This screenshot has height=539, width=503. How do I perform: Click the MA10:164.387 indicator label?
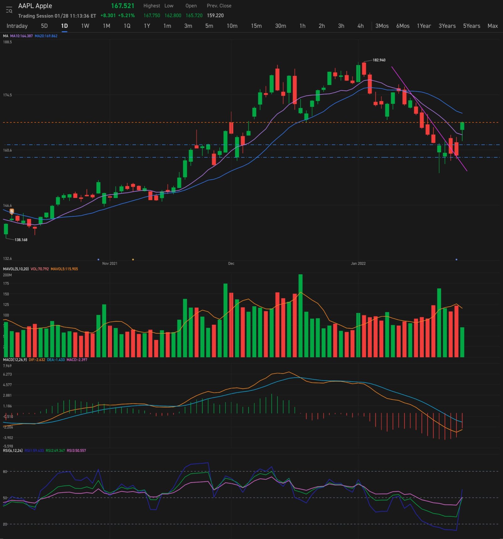tap(21, 36)
